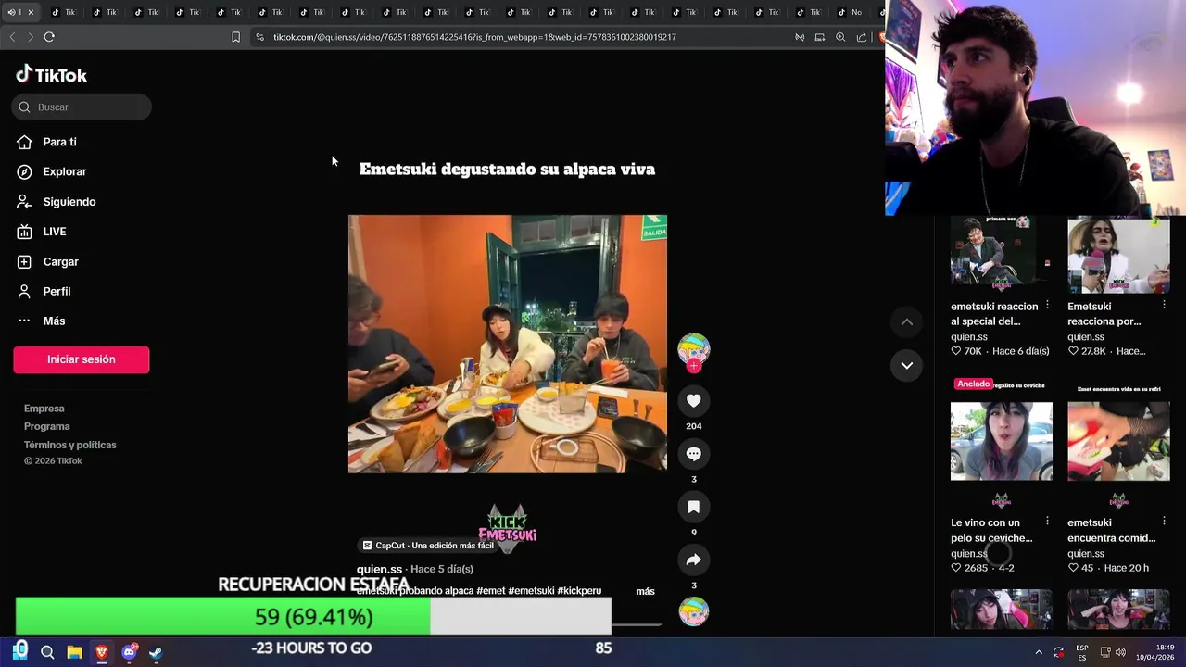The image size is (1186, 667).
Task: Open the Perfil page
Action: [x=57, y=291]
